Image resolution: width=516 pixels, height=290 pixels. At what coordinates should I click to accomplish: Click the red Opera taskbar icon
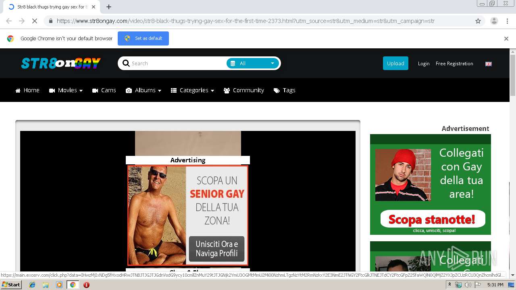pos(86,285)
